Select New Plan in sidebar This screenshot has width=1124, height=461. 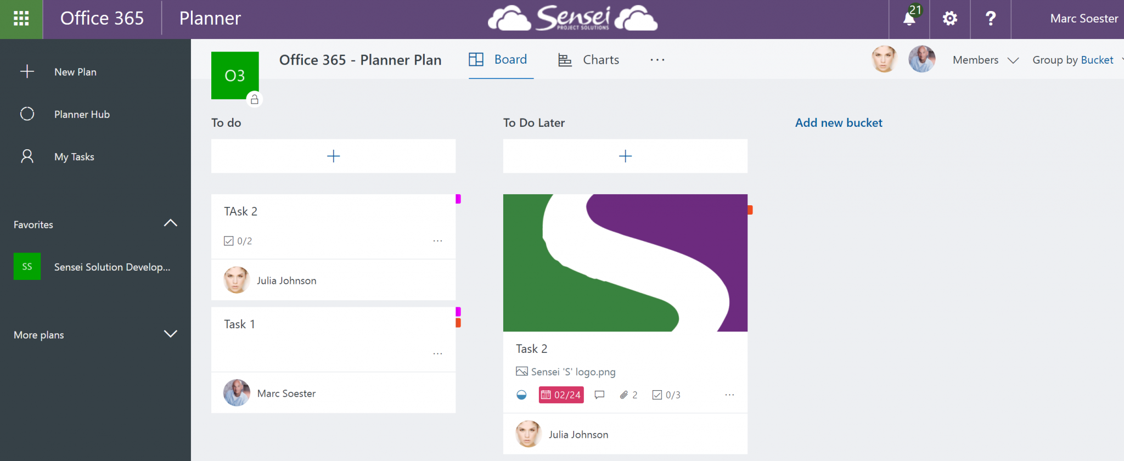(x=75, y=72)
